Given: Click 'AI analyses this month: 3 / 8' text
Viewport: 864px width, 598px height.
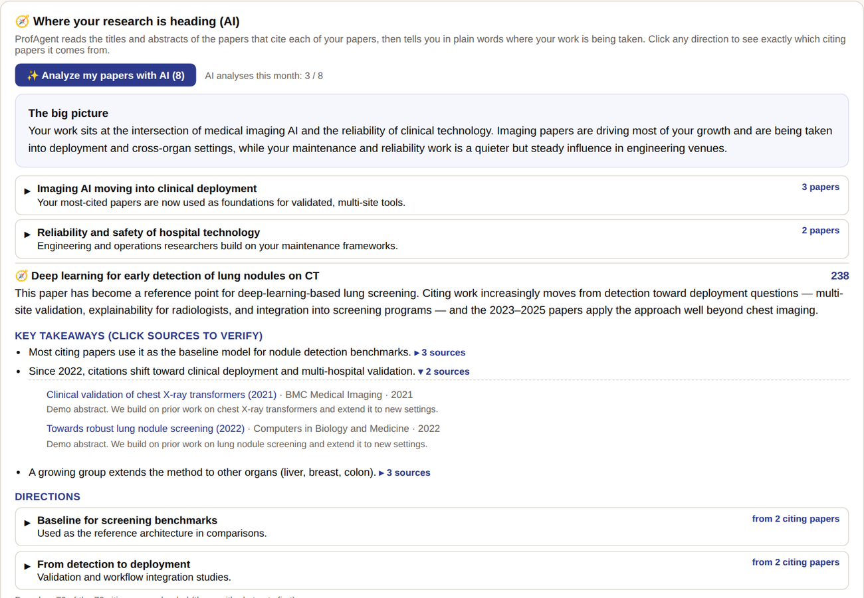Looking at the screenshot, I should 264,76.
